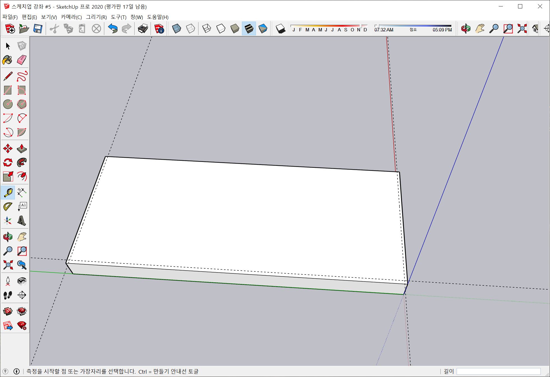Select the Paint Bucket tool
The width and height of the screenshot is (550, 377).
[x=8, y=60]
